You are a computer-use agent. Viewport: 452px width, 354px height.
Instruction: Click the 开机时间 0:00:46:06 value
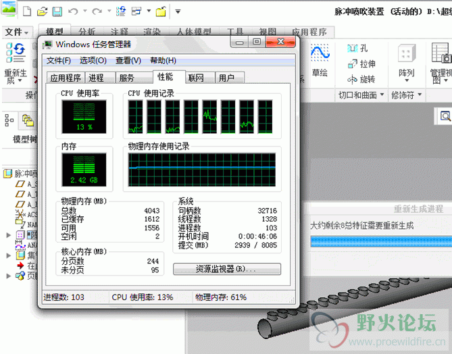(x=257, y=236)
